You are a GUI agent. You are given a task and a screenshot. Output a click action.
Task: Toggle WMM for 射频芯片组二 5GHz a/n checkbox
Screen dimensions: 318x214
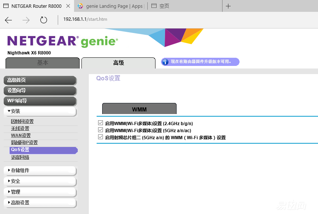tap(100, 137)
